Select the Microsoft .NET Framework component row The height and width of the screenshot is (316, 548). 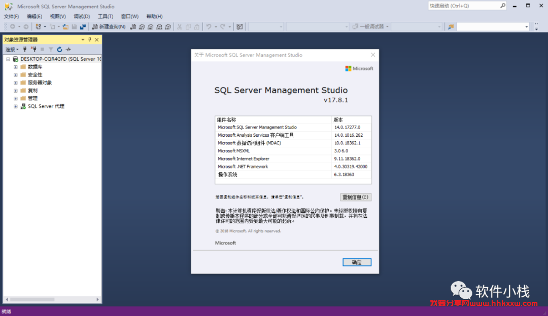[293, 167]
